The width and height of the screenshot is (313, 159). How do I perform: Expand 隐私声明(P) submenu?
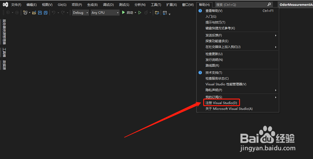pyautogui.click(x=238, y=90)
